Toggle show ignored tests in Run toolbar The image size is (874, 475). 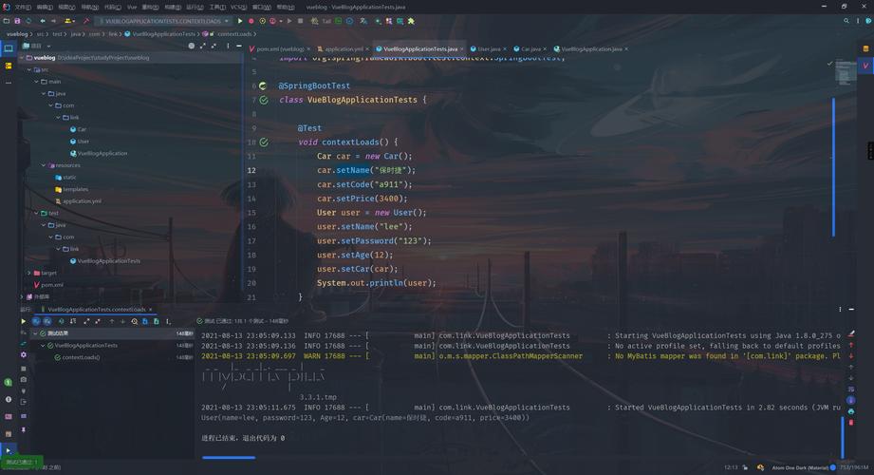coord(47,321)
